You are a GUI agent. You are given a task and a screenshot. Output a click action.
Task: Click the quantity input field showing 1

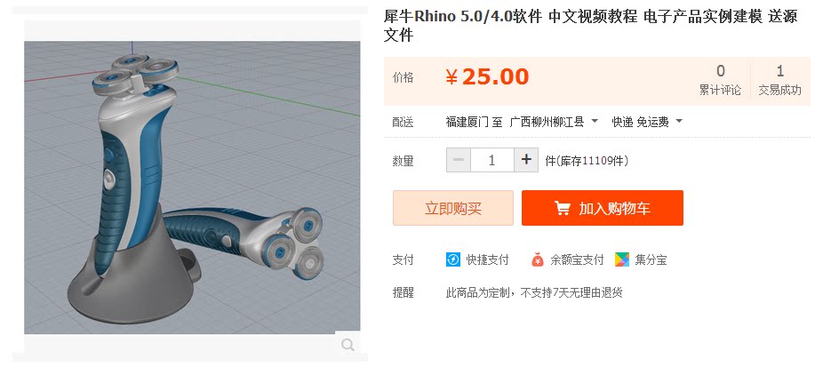click(x=492, y=160)
